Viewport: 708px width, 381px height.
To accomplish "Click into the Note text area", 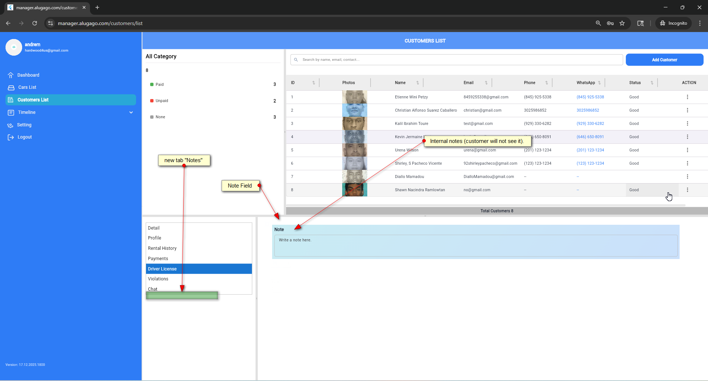I will click(x=476, y=246).
